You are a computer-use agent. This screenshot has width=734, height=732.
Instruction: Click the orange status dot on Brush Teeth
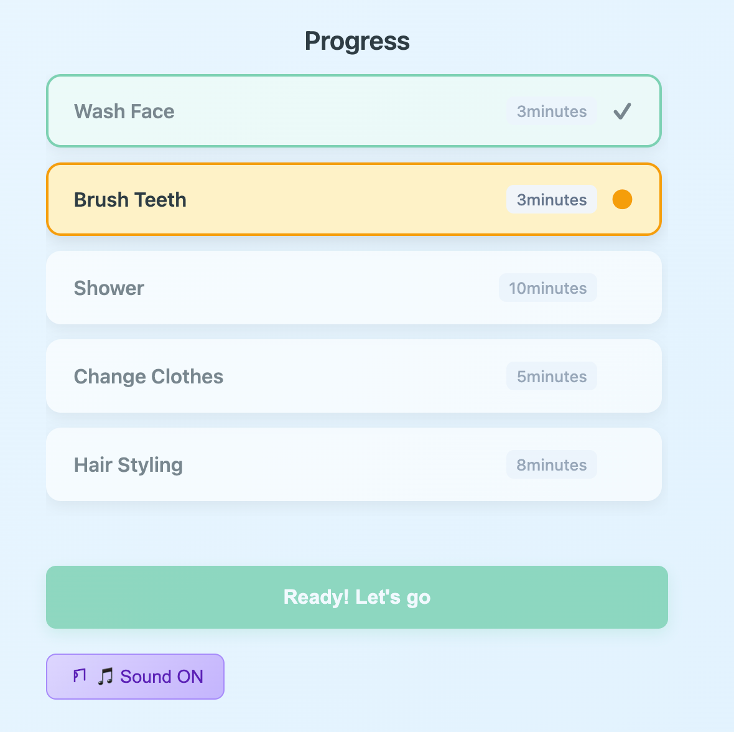[622, 200]
